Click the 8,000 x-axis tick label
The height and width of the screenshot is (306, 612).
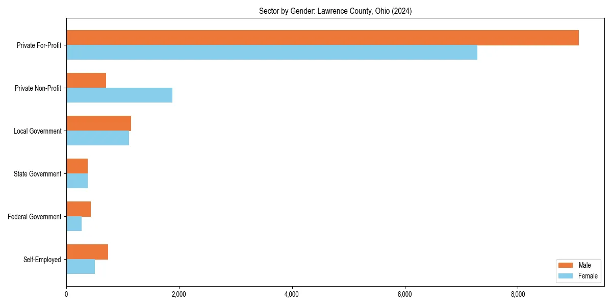(518, 294)
